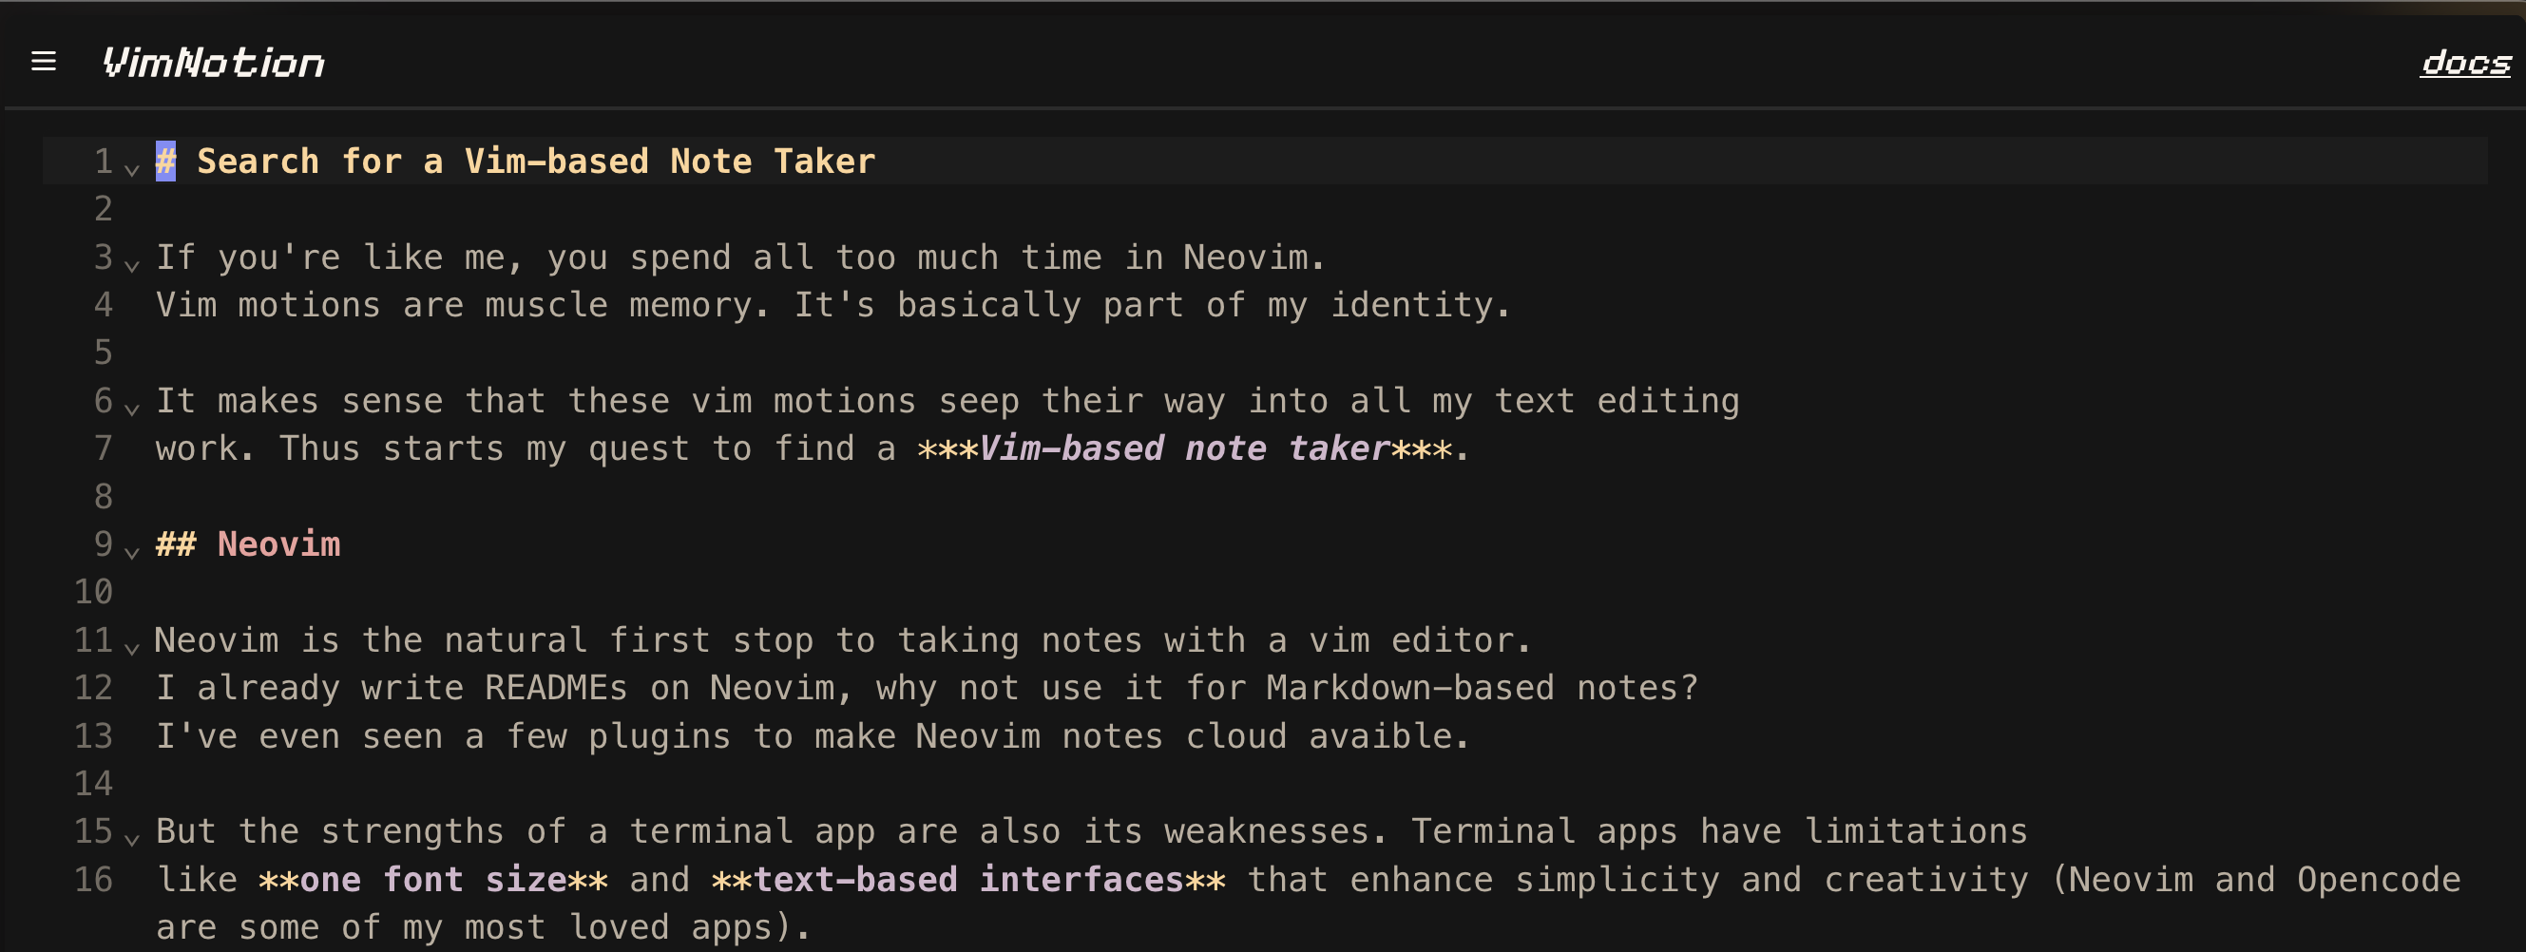Collapse the fold at line 1 heading
2526x952 pixels.
[132, 170]
